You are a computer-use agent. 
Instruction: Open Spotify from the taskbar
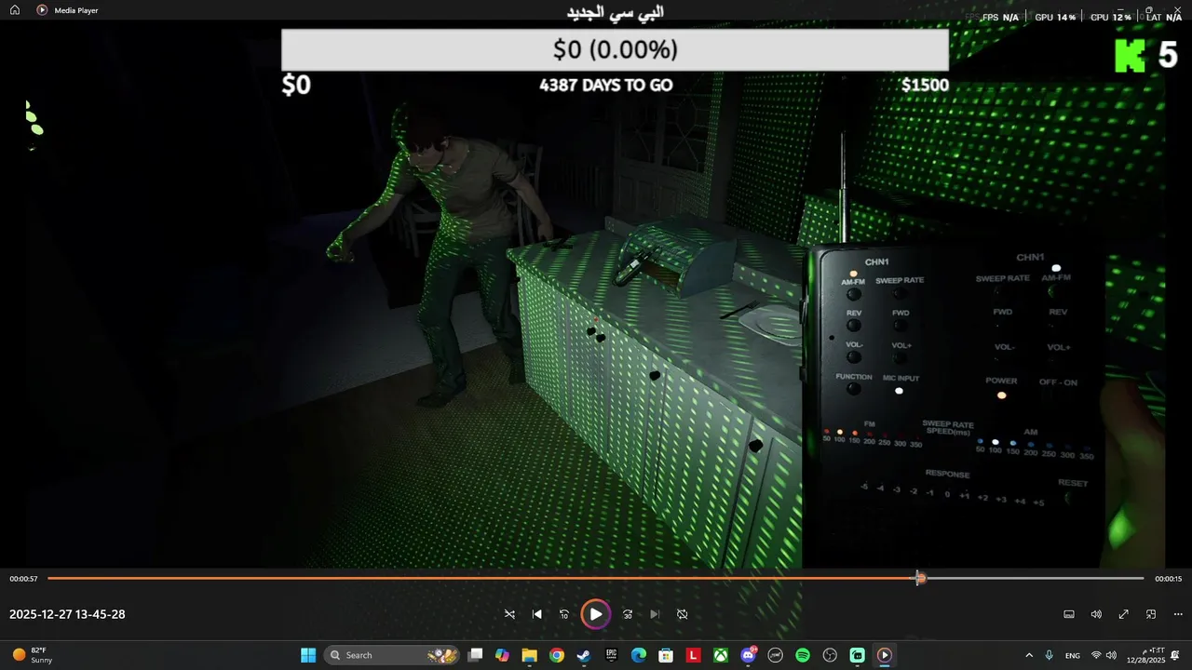(803, 655)
